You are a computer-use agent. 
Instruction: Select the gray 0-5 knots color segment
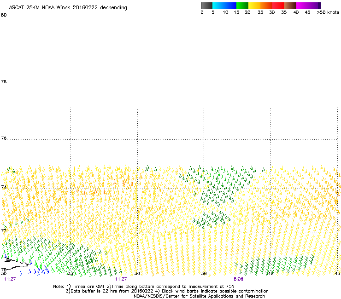coord(206,6)
